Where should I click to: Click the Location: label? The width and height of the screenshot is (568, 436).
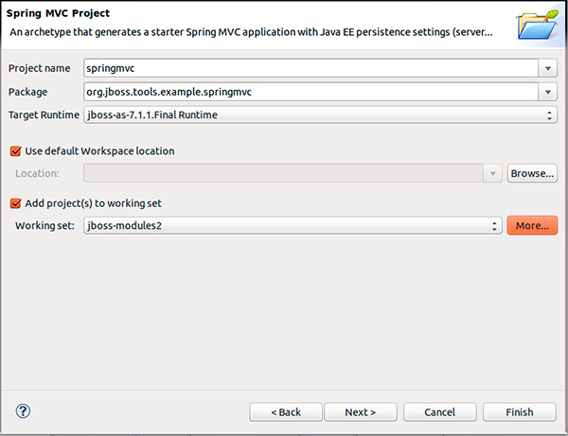tap(37, 173)
